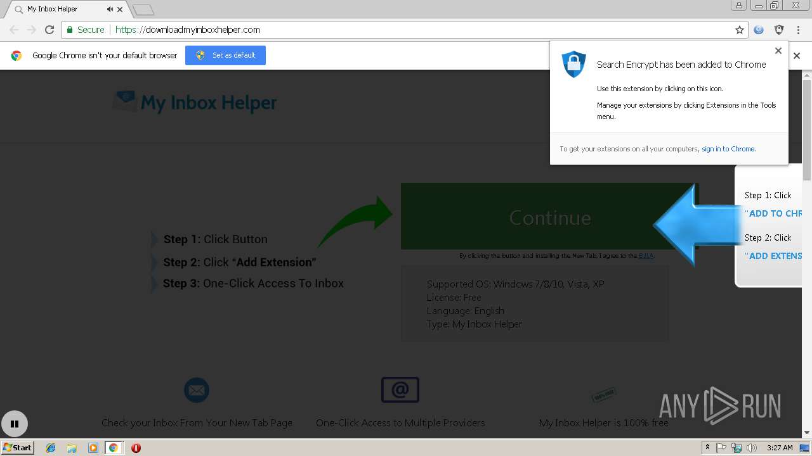Click the Action Center flag icon
The image size is (812, 456).
[722, 448]
